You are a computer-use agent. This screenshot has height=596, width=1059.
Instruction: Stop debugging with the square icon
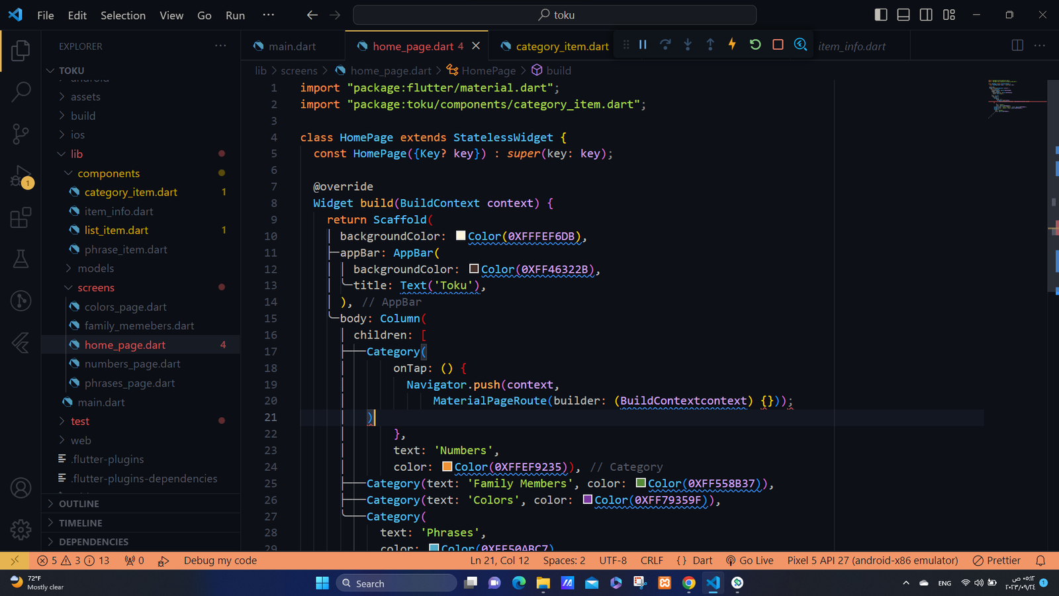778,44
